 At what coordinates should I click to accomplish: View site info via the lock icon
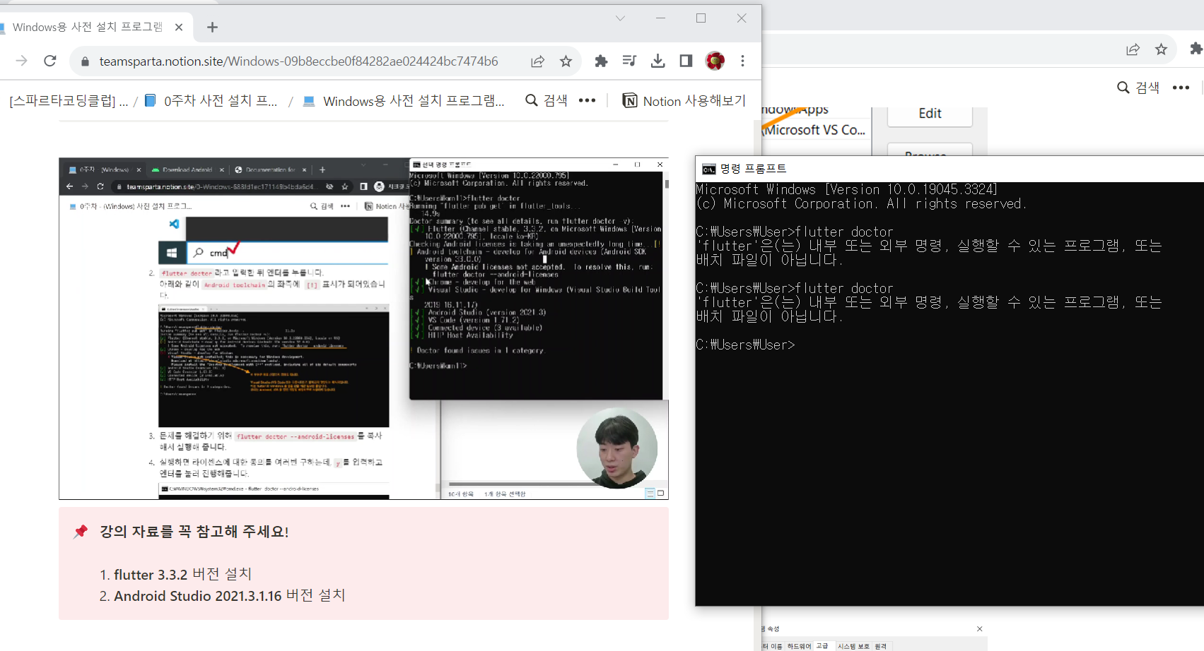86,61
